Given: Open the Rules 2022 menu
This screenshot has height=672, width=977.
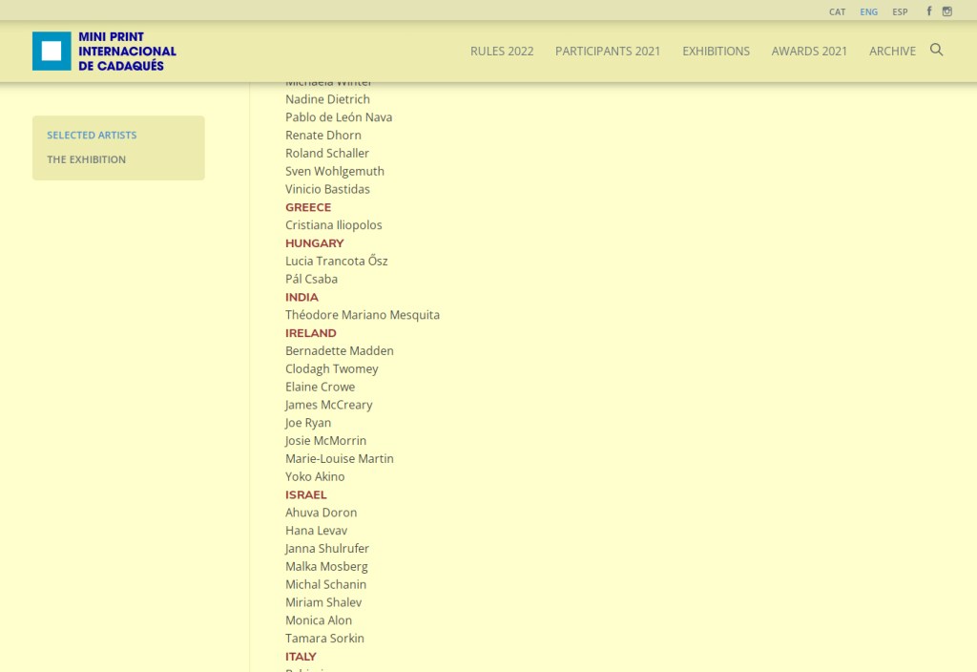Looking at the screenshot, I should tap(502, 52).
